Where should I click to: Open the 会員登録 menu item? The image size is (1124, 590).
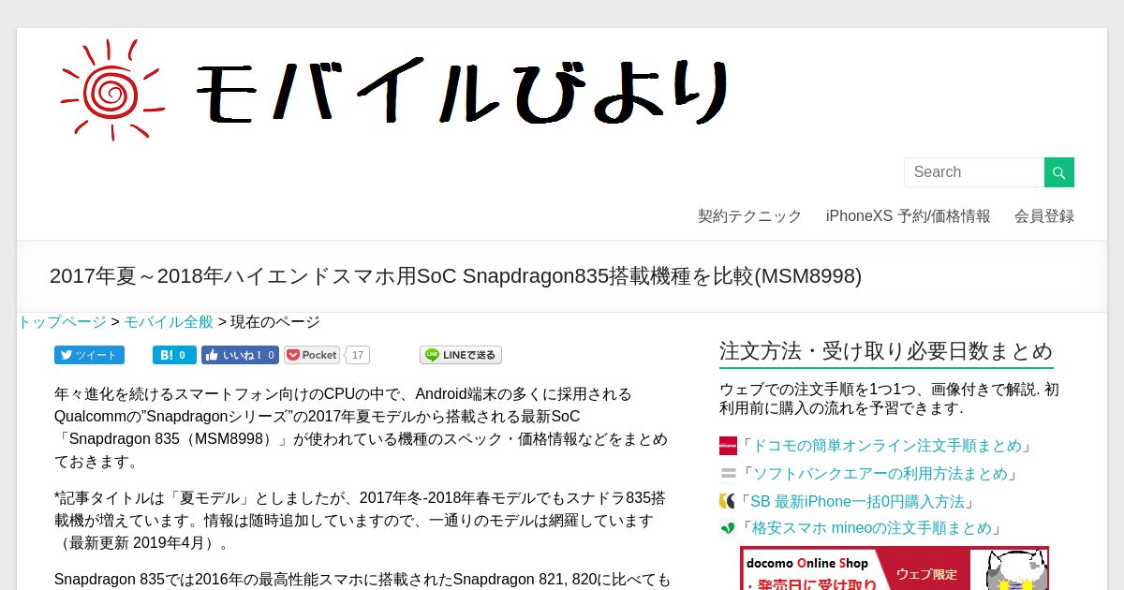[1044, 216]
